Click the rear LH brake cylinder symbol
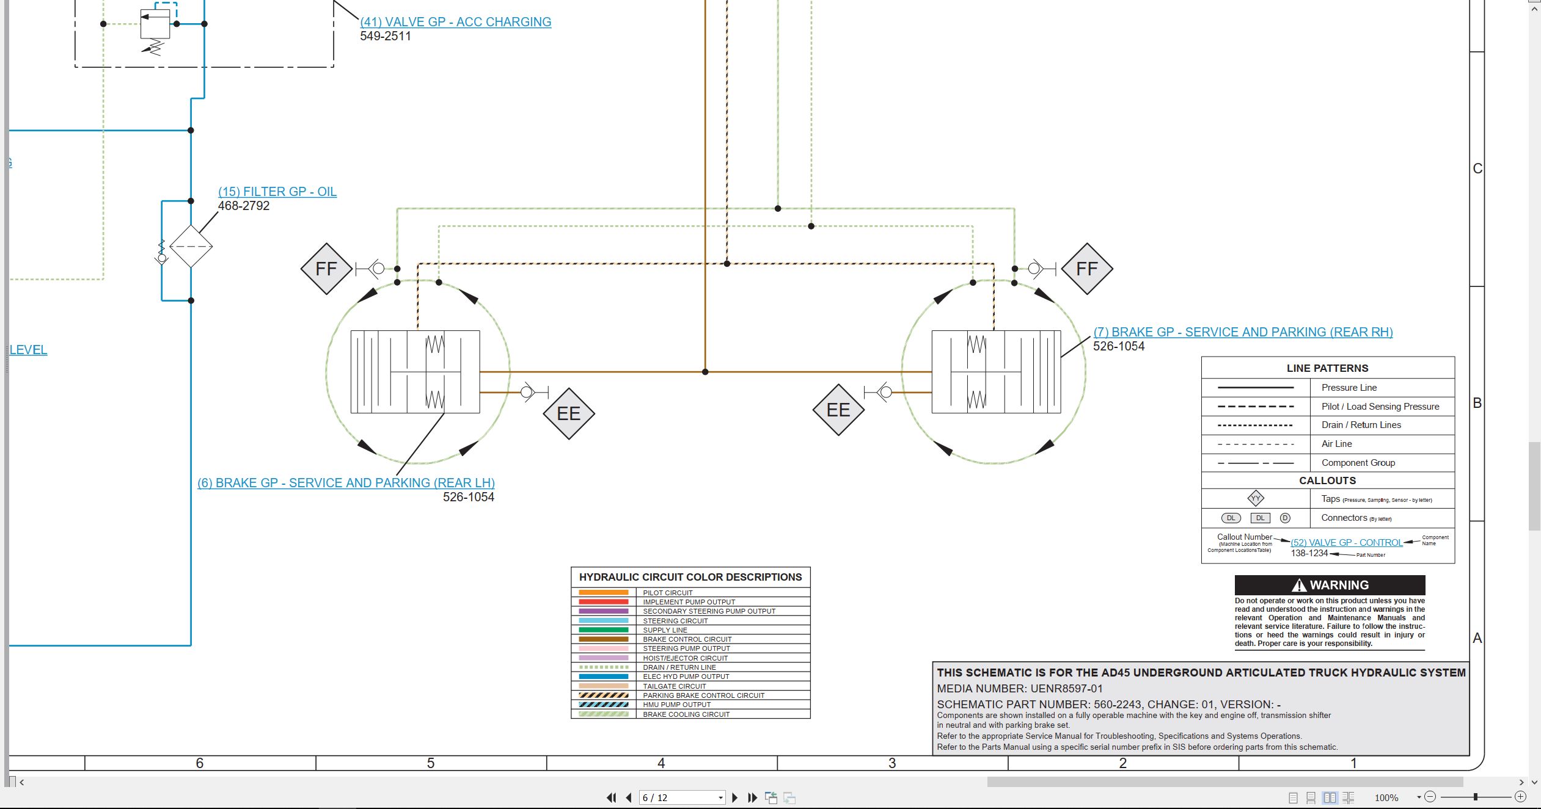This screenshot has height=809, width=1541. click(415, 372)
